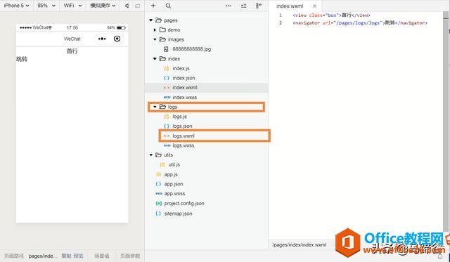
Task: Open logs.json file
Action: click(x=182, y=126)
